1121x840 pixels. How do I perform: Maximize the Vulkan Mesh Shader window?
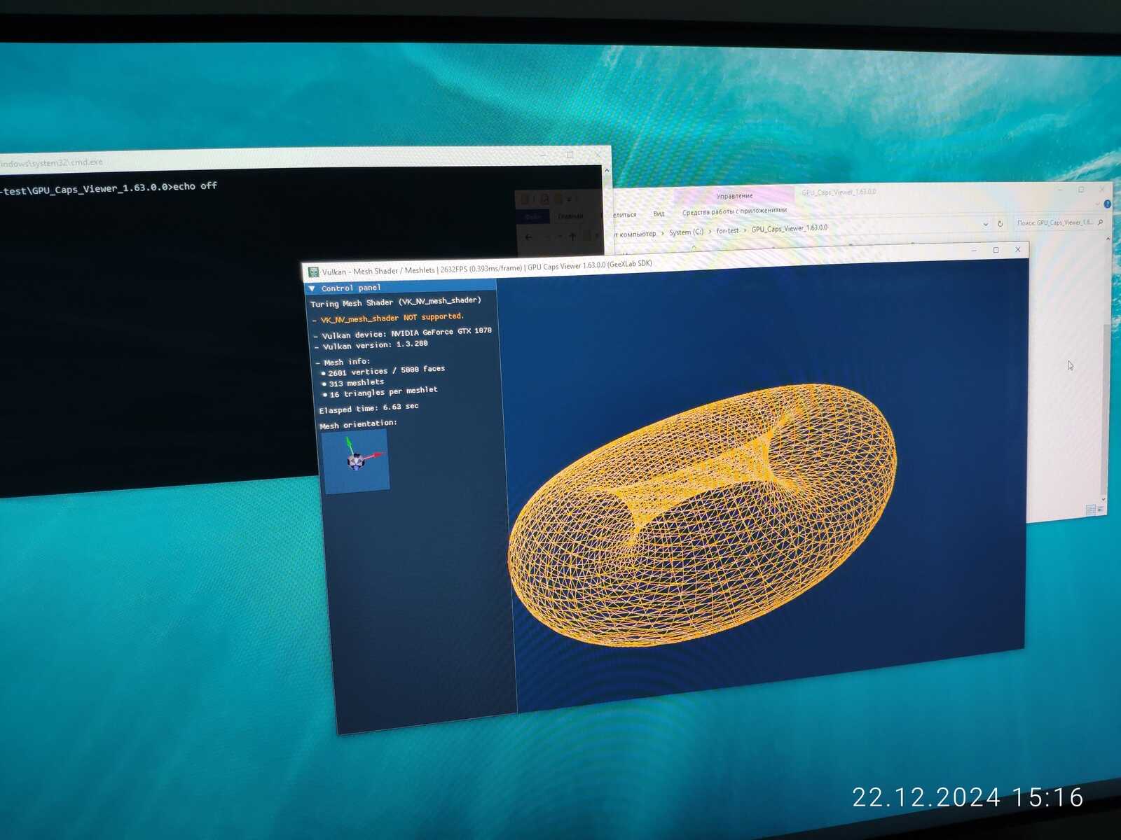[996, 250]
